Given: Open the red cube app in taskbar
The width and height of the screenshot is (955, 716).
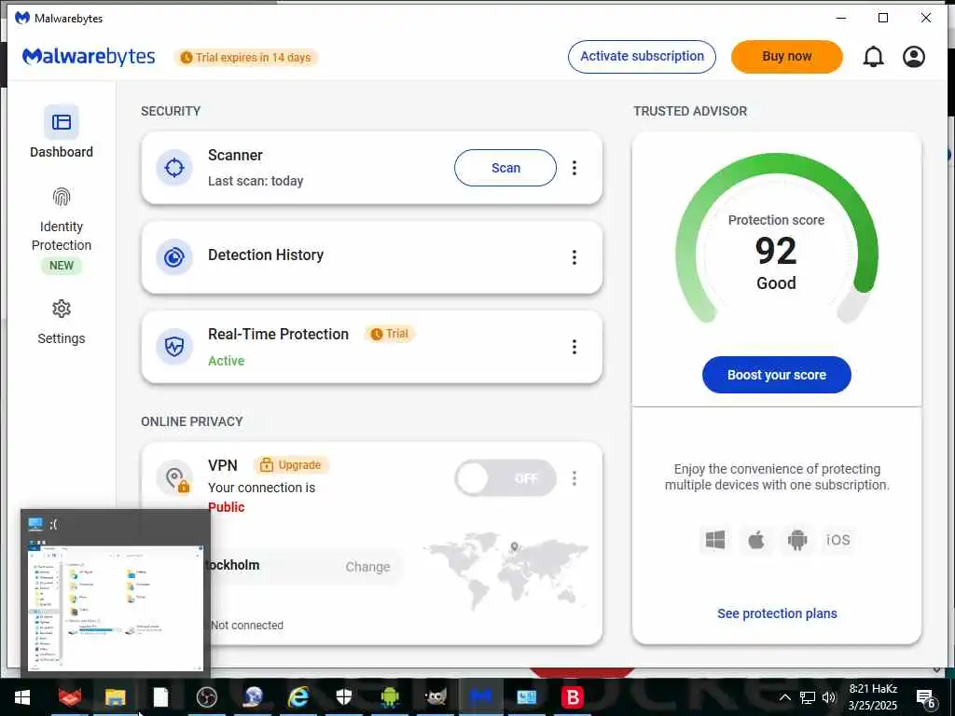Looking at the screenshot, I should pyautogui.click(x=69, y=697).
